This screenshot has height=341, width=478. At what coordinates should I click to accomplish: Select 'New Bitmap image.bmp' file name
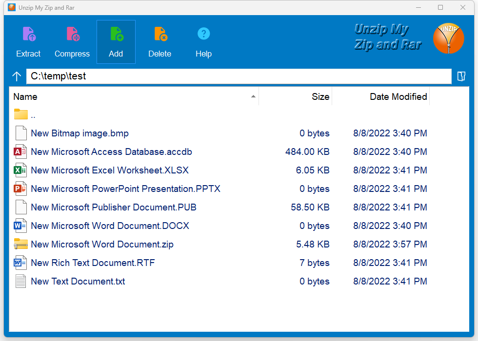click(x=80, y=133)
